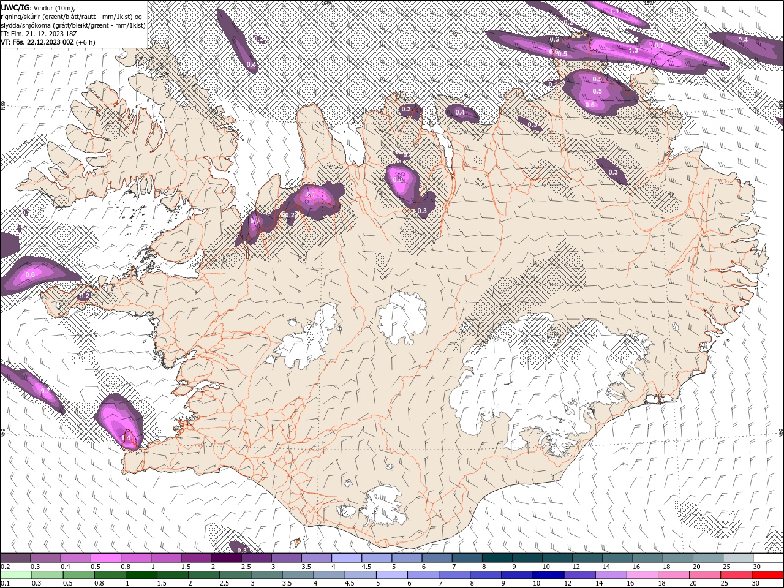Click the '1.3' snowfall value on the map
This screenshot has width=784, height=588.
pos(633,50)
